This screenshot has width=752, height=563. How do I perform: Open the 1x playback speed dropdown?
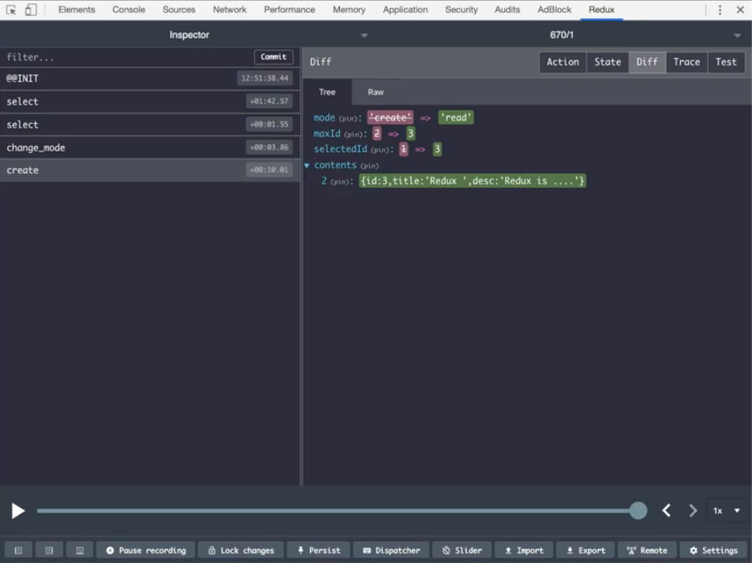click(x=727, y=511)
